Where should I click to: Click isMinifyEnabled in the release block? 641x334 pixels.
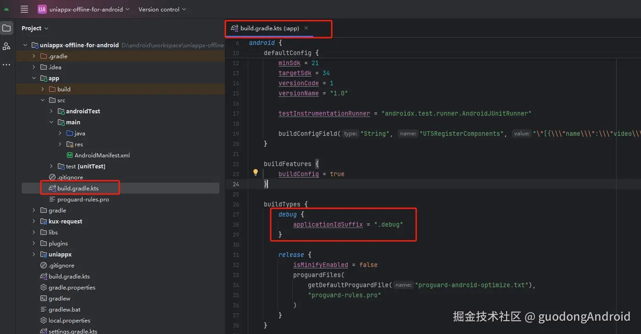(321, 265)
